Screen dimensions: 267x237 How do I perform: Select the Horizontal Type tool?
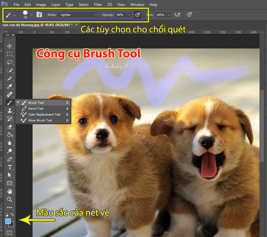pyautogui.click(x=10, y=167)
